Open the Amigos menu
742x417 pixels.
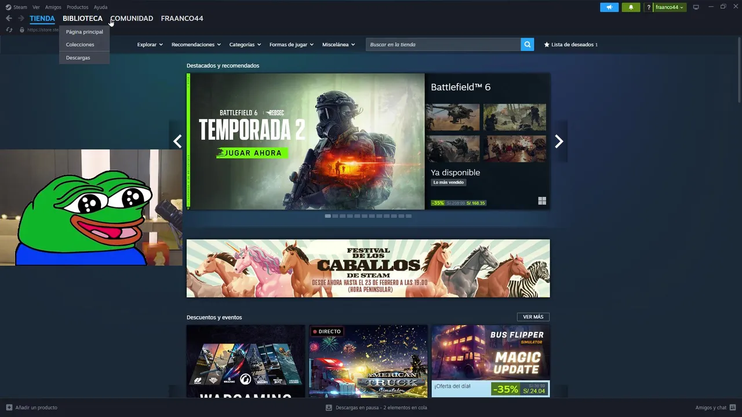coord(53,7)
